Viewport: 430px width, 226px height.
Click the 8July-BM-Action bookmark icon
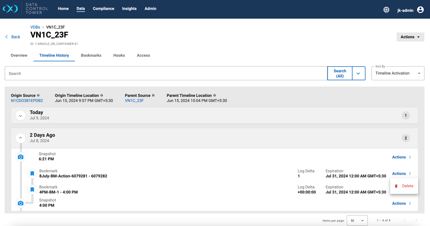(x=32, y=174)
